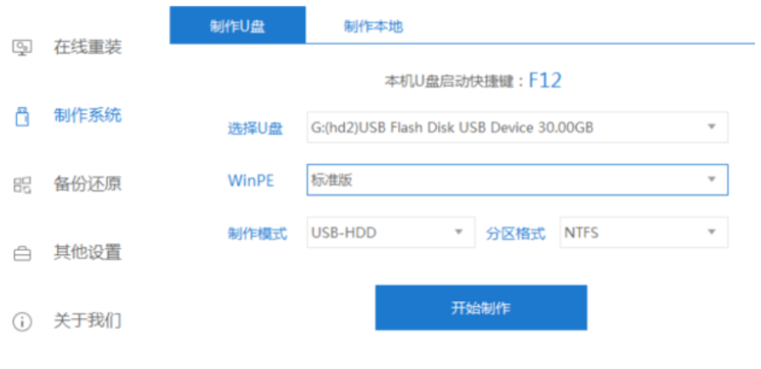
Task: Show the 关于我们 page
Action: (x=88, y=321)
